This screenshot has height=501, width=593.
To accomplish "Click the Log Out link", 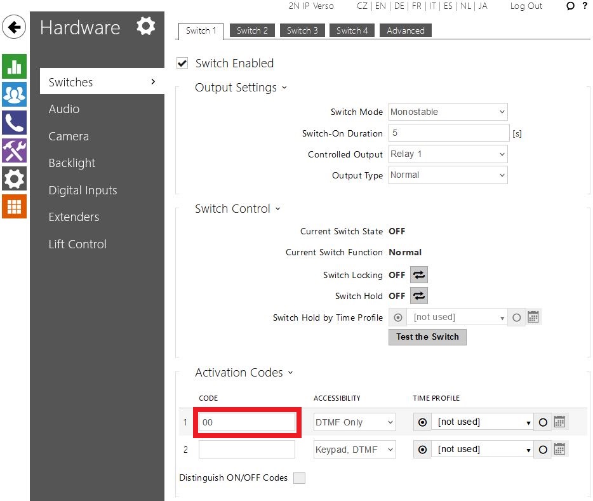I will click(526, 6).
